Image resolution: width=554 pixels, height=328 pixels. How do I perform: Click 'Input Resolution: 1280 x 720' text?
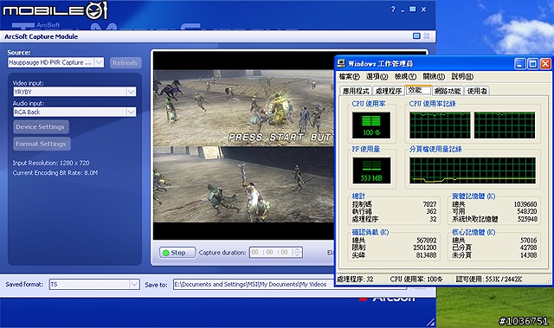51,163
